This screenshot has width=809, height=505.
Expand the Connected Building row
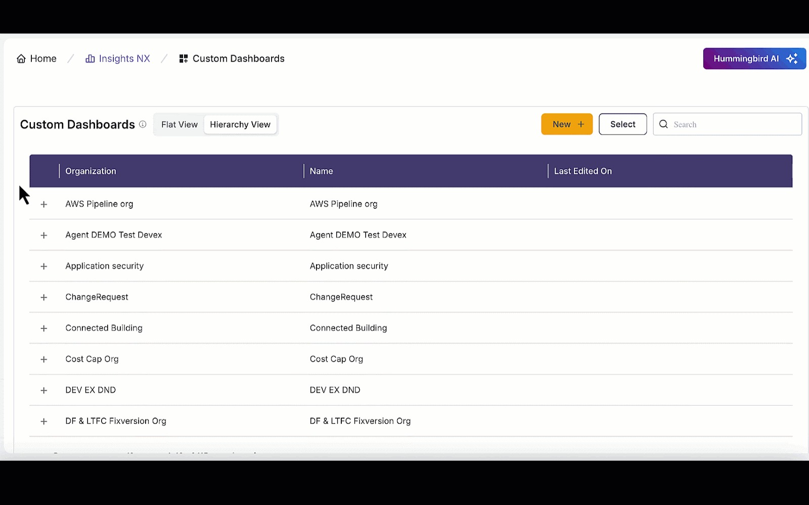pos(44,328)
